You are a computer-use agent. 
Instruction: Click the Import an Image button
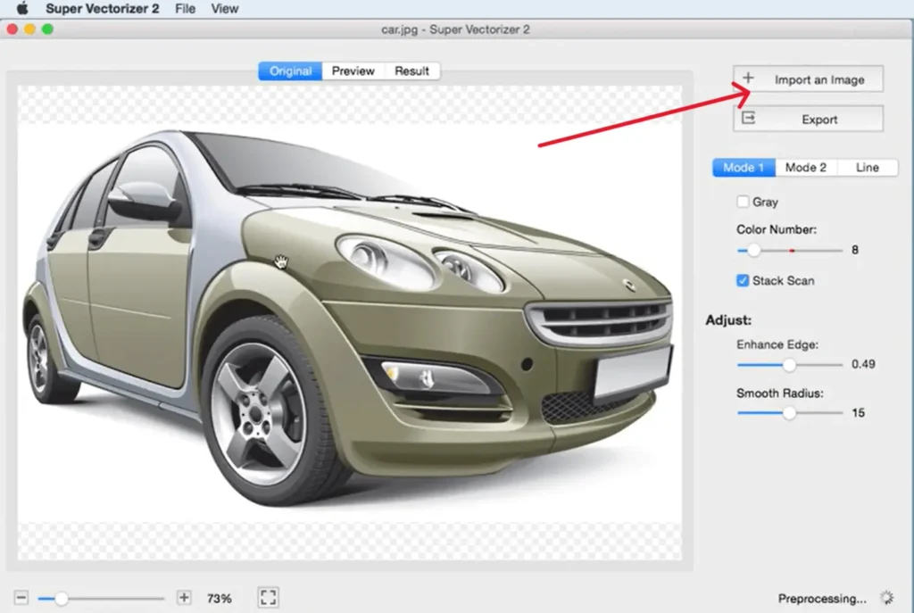tap(817, 79)
